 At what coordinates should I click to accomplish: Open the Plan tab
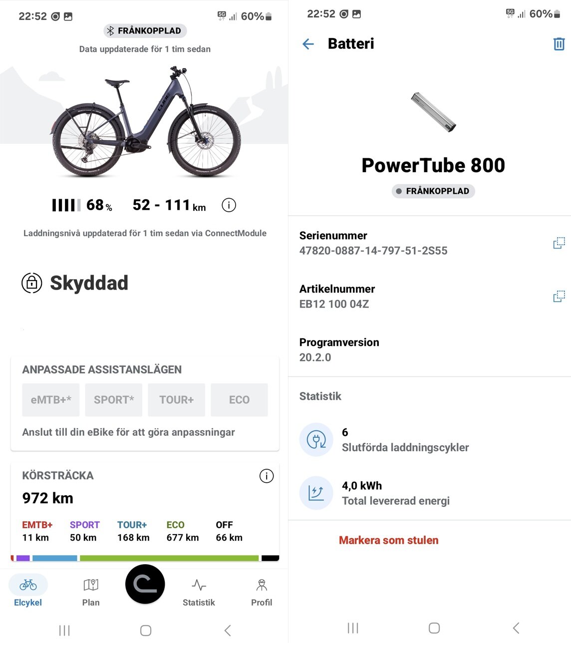click(91, 593)
